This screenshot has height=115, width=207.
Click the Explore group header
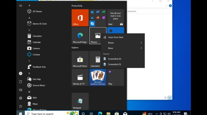tap(75, 47)
